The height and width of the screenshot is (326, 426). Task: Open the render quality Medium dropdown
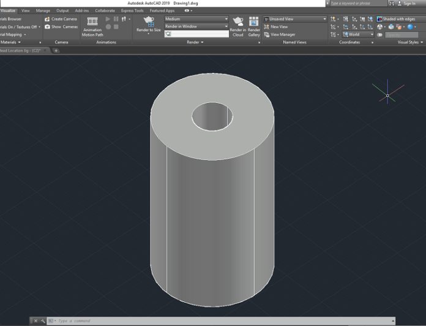[x=196, y=19]
